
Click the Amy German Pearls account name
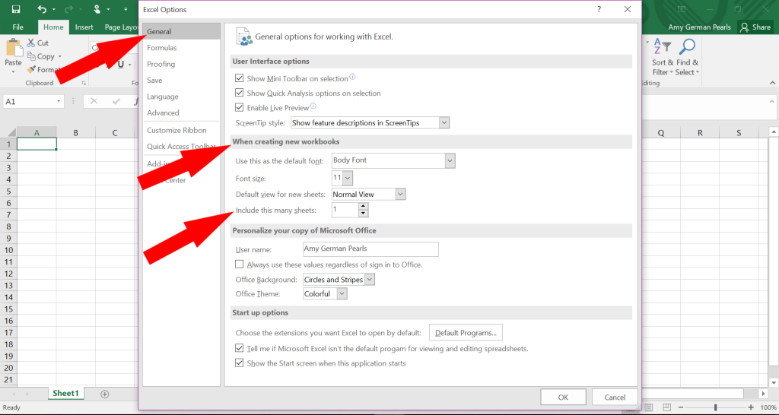coord(699,27)
